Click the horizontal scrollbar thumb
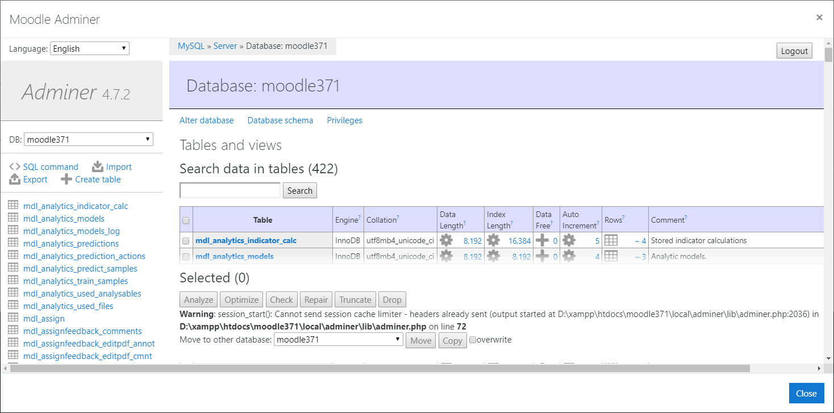This screenshot has width=834, height=413. (x=380, y=368)
